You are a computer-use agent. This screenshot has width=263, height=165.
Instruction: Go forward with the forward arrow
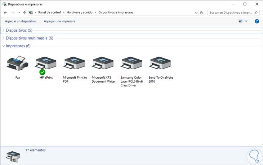13,13
